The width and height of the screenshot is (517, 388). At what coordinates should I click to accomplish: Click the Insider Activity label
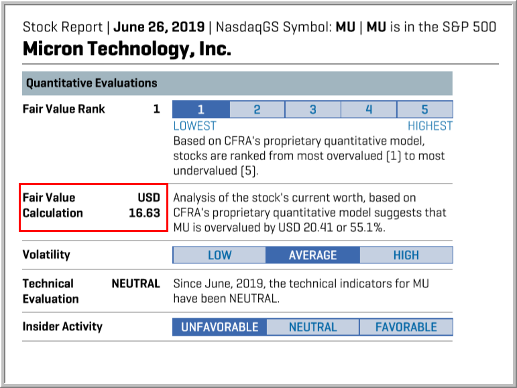tap(62, 326)
